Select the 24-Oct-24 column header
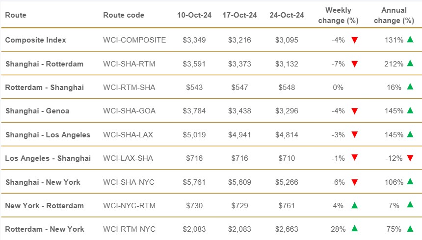Screen dimensions: 422x240 click(287, 15)
